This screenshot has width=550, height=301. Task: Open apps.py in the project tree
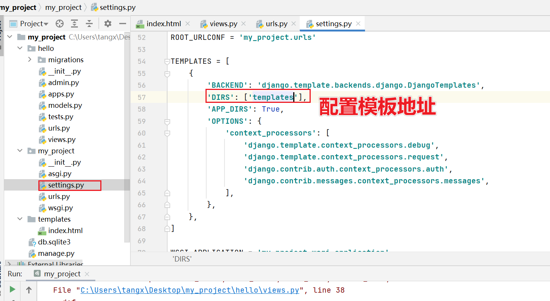61,94
